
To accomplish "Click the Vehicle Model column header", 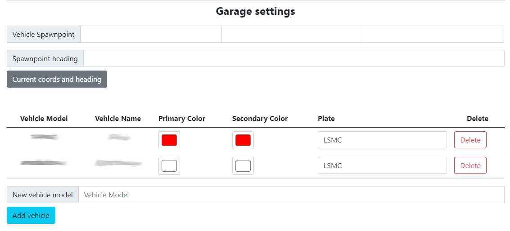I will click(44, 119).
